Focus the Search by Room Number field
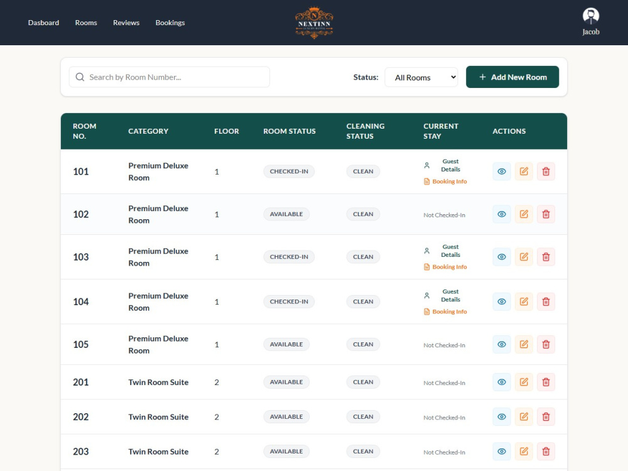Image resolution: width=628 pixels, height=471 pixels. coord(170,77)
